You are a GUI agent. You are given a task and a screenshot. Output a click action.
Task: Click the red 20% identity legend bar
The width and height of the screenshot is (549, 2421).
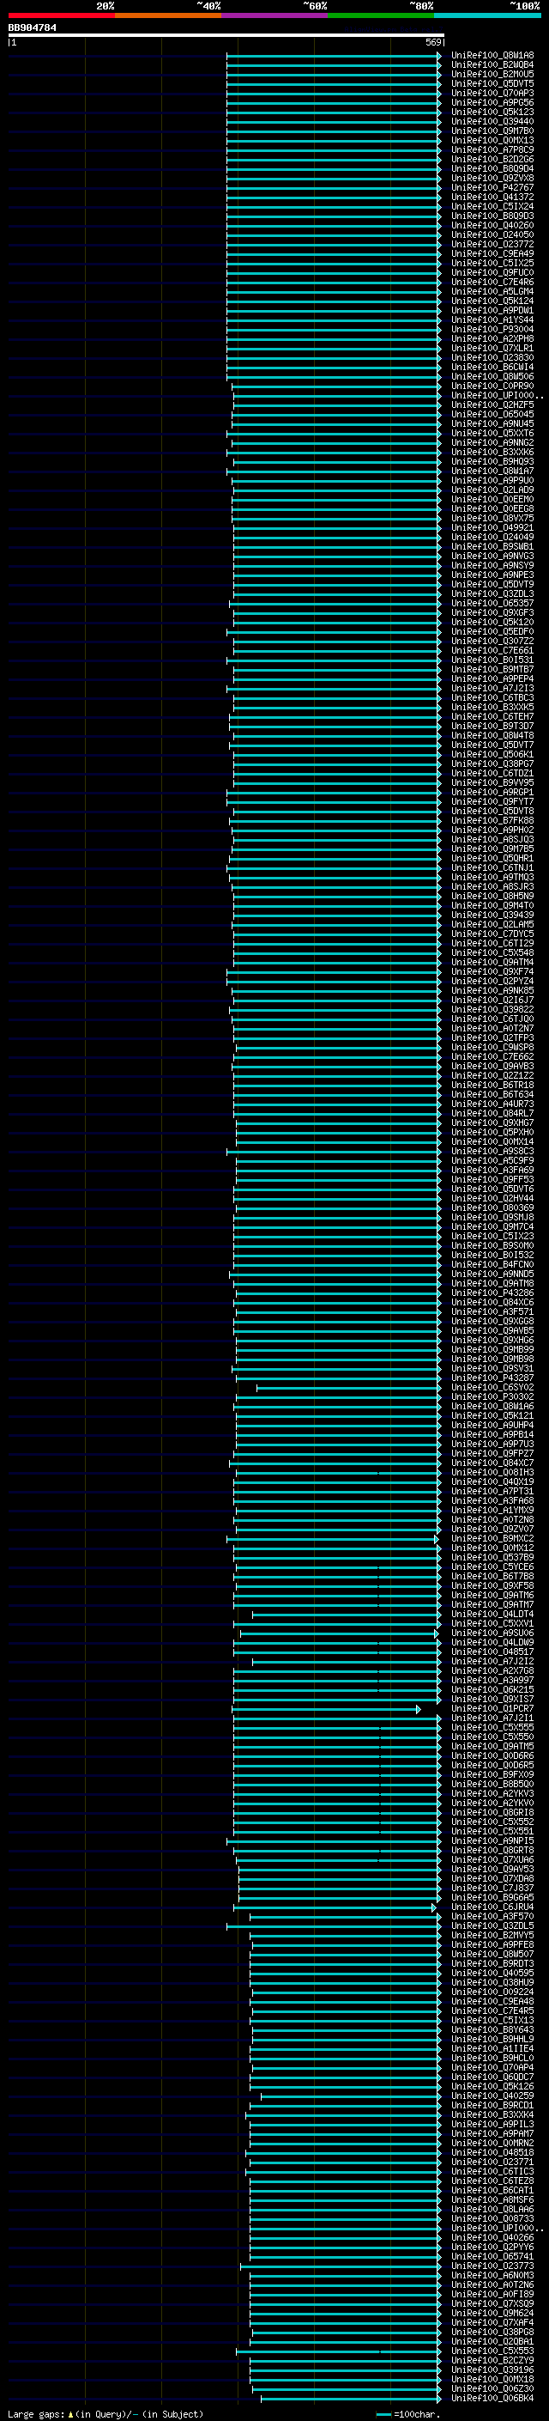61,16
